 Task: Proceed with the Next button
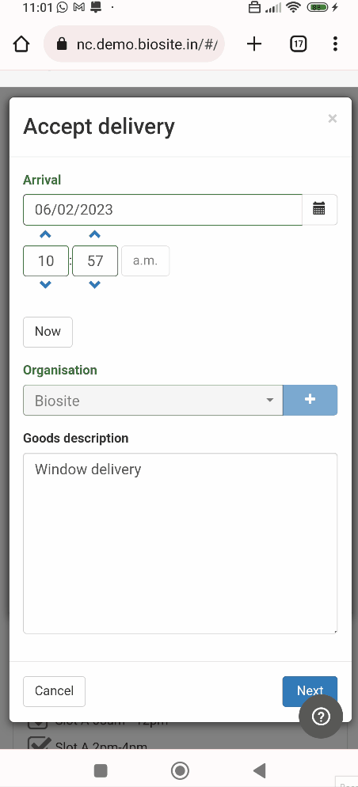click(310, 691)
